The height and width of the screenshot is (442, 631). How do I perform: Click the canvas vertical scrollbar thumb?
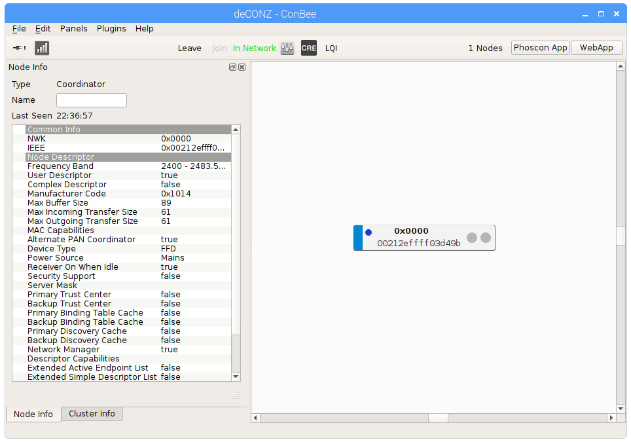[621, 236]
